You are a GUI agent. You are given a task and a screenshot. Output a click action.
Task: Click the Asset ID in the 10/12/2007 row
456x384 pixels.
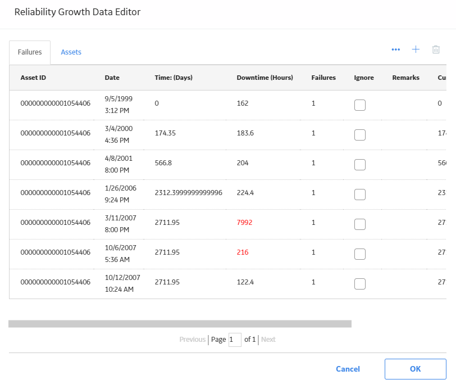(55, 282)
